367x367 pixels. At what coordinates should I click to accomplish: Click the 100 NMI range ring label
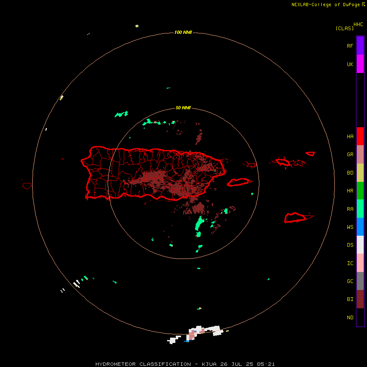point(183,32)
